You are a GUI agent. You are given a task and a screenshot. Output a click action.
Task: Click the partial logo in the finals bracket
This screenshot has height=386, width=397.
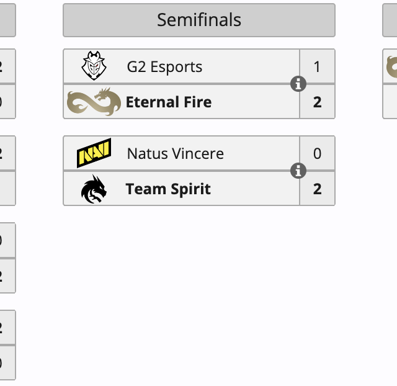pos(391,66)
